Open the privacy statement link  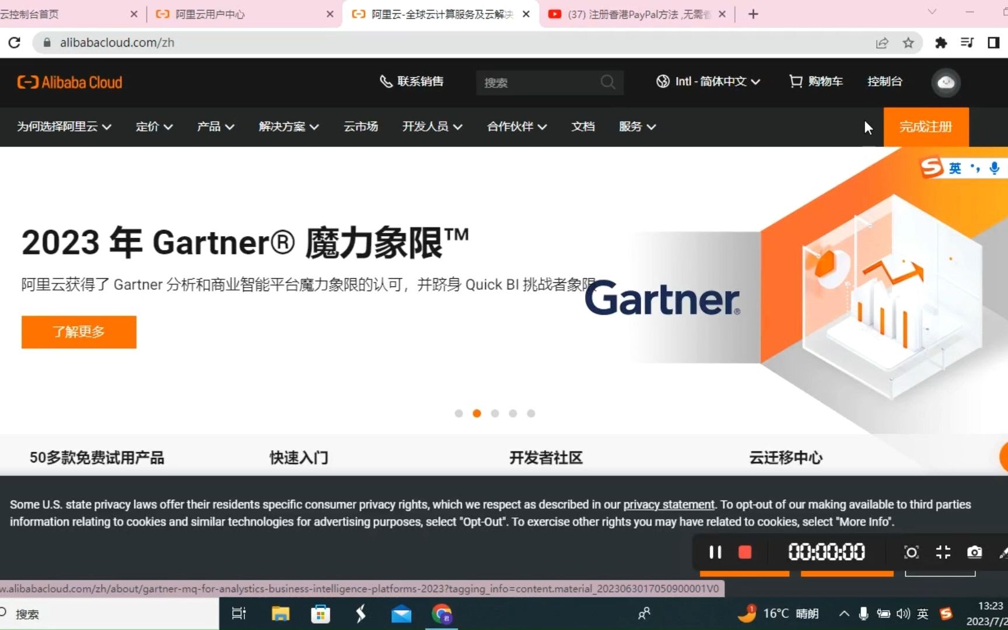[668, 505]
